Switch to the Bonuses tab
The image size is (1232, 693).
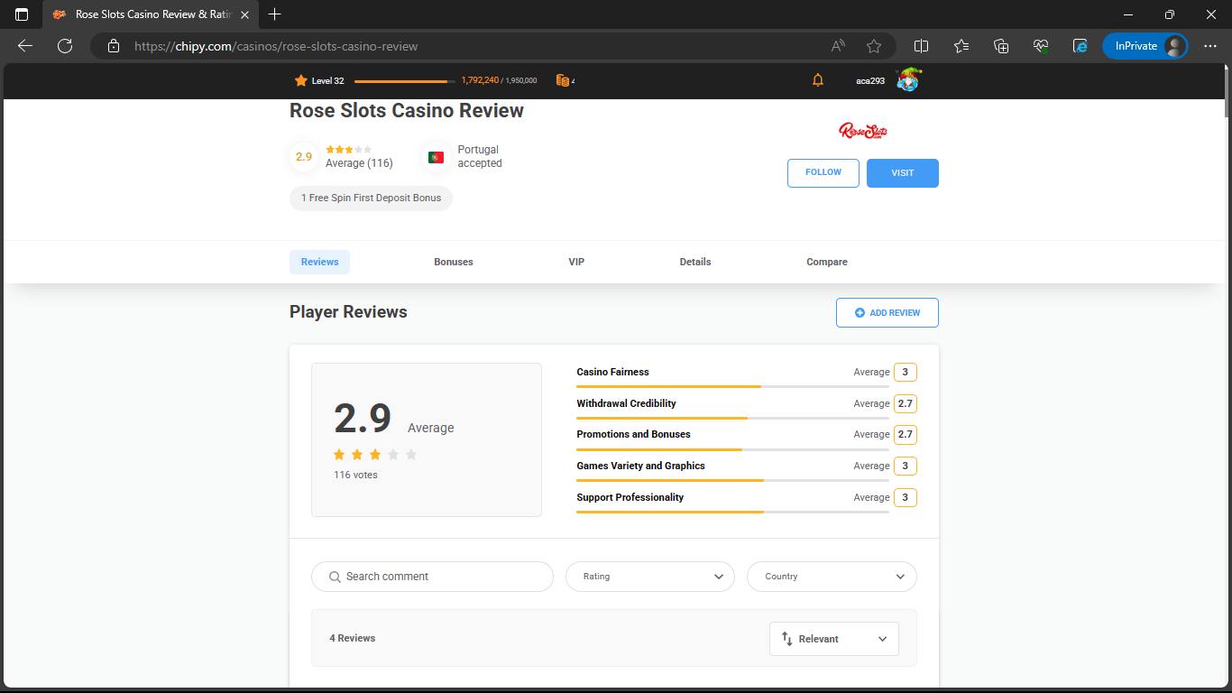(454, 262)
